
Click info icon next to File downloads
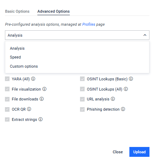[x=42, y=99]
